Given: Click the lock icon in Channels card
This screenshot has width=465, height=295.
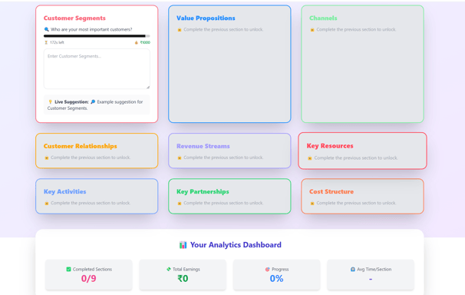Looking at the screenshot, I should (x=312, y=30).
